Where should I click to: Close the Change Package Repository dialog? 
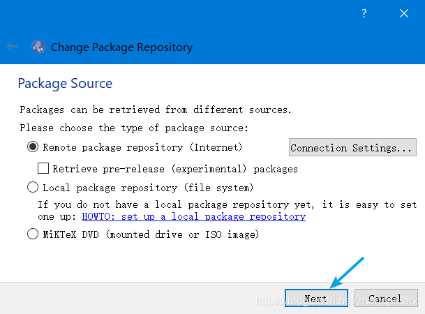(x=404, y=13)
